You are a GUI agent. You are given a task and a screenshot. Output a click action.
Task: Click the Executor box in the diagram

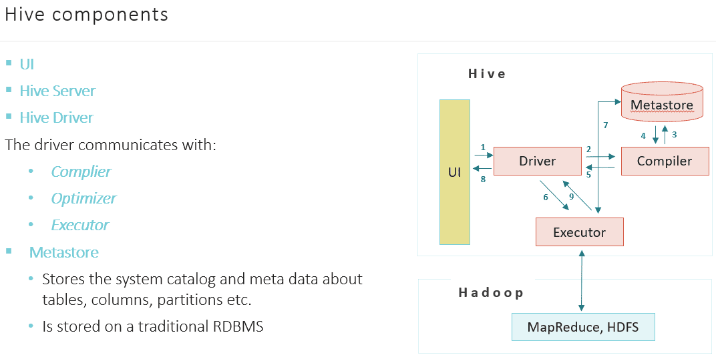click(x=579, y=232)
